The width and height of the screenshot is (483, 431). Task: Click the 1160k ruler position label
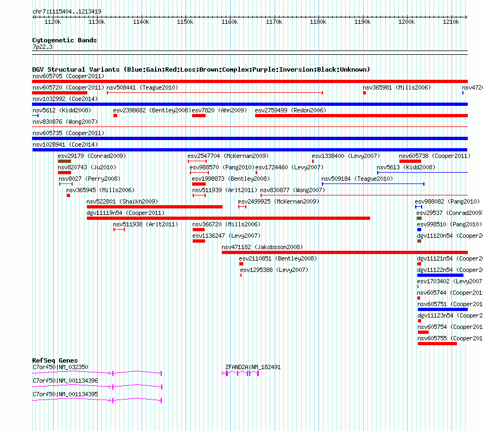click(230, 22)
